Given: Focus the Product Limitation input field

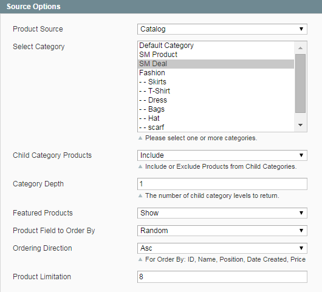Looking at the screenshot, I should 222,277.
